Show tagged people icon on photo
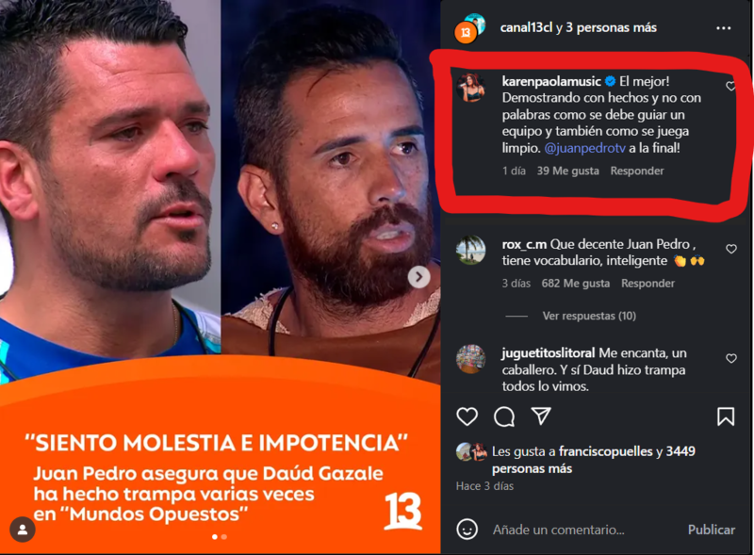 (x=22, y=530)
